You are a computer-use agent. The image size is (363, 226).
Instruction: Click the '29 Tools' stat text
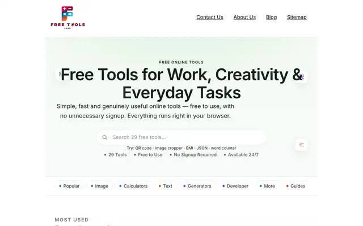[117, 155]
